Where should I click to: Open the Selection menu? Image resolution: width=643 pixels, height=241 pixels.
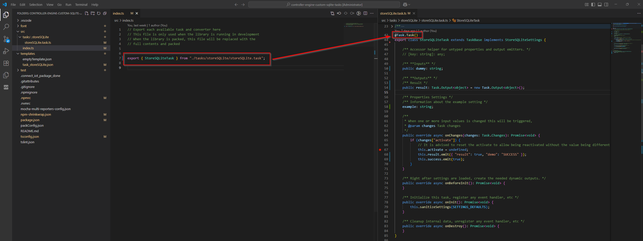(36, 5)
